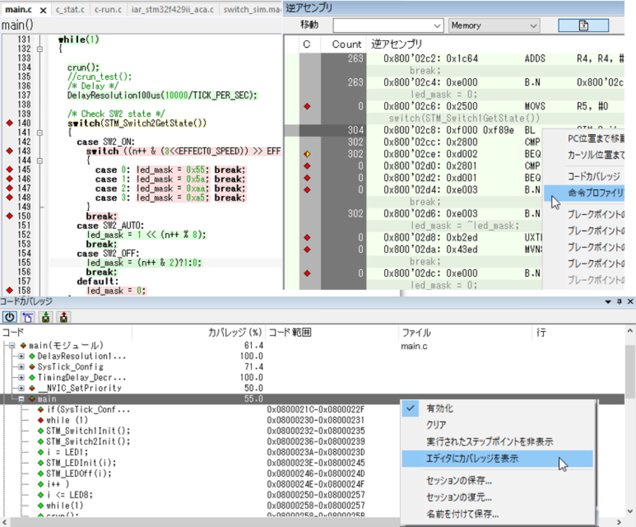The height and width of the screenshot is (527, 636).
Task: Pin the code coverage panel
Action: 620,302
